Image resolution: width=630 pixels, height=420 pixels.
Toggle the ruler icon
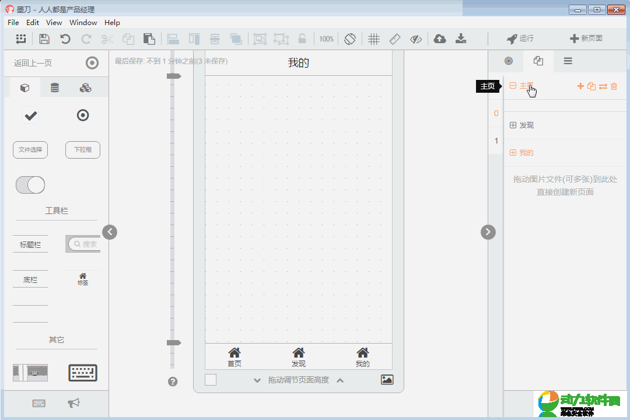pyautogui.click(x=395, y=38)
